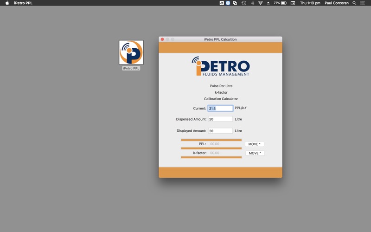Click the "Current:" field label
This screenshot has width=371, height=232.
tap(199, 109)
